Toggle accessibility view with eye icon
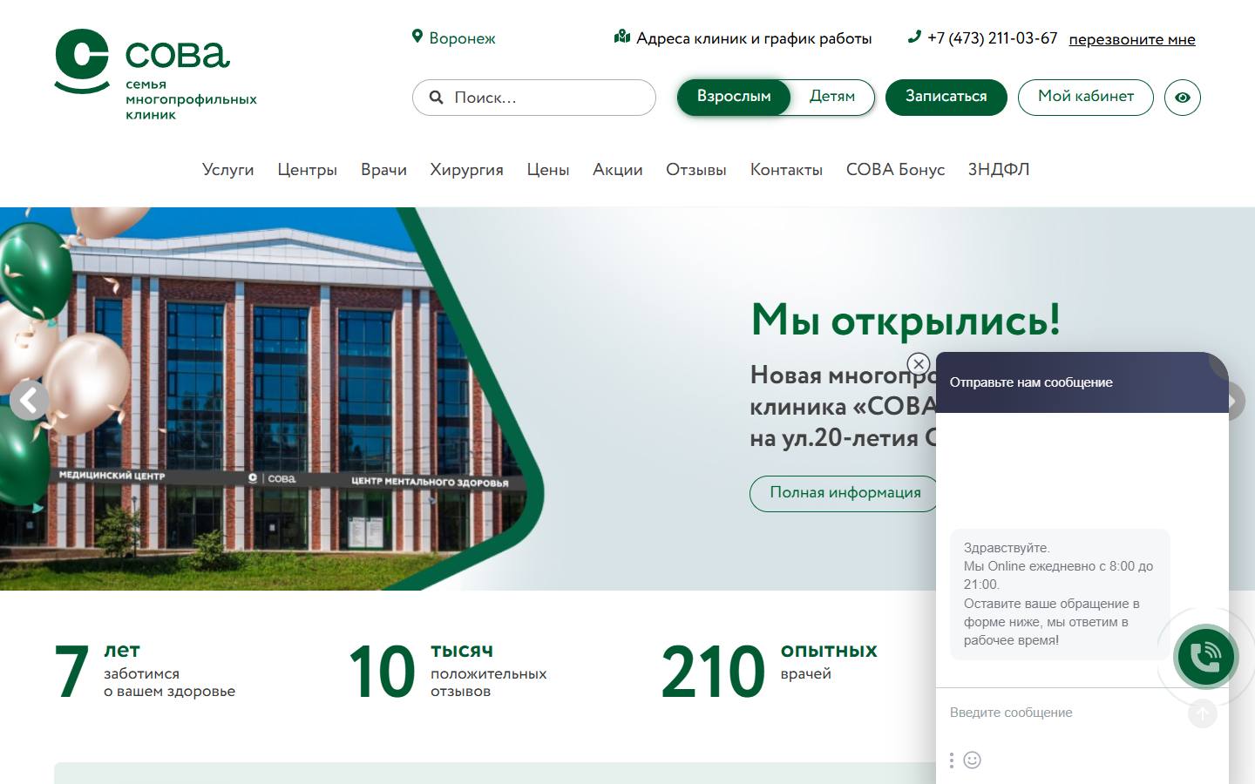Viewport: 1255px width, 784px height. click(1183, 98)
